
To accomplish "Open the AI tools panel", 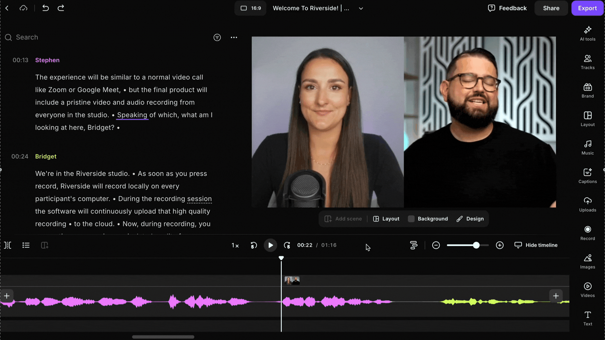I will coord(587,33).
